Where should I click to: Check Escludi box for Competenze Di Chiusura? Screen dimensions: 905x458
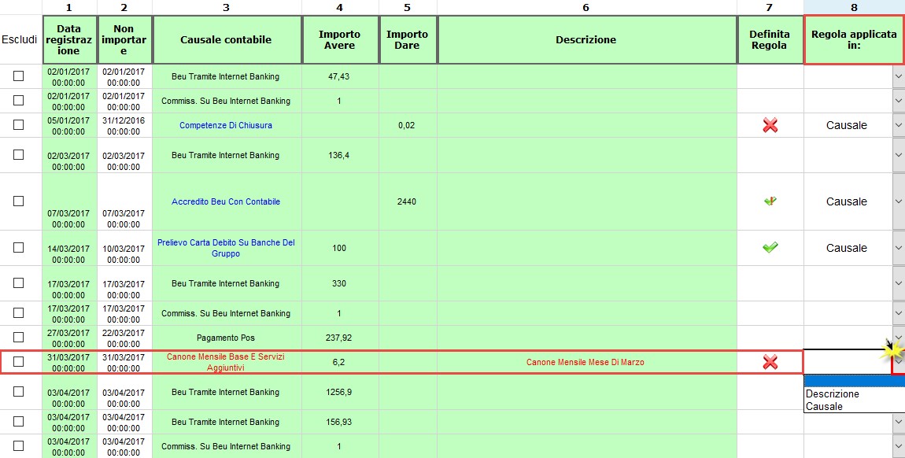18,124
